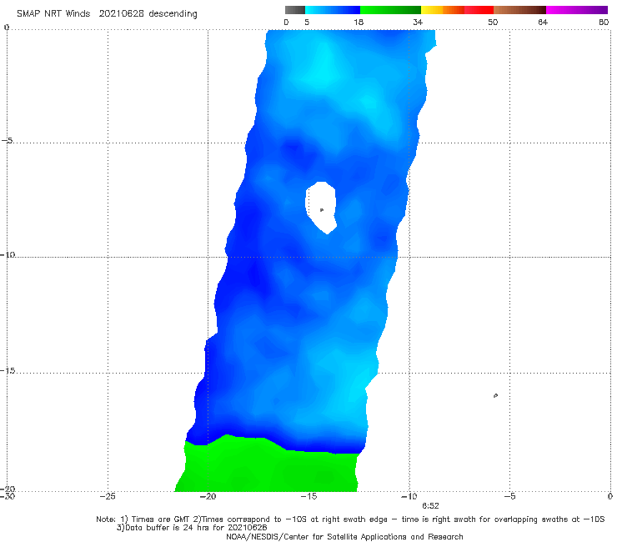The width and height of the screenshot is (617, 542).
Task: Click the color bar label '18'
Action: click(x=359, y=22)
